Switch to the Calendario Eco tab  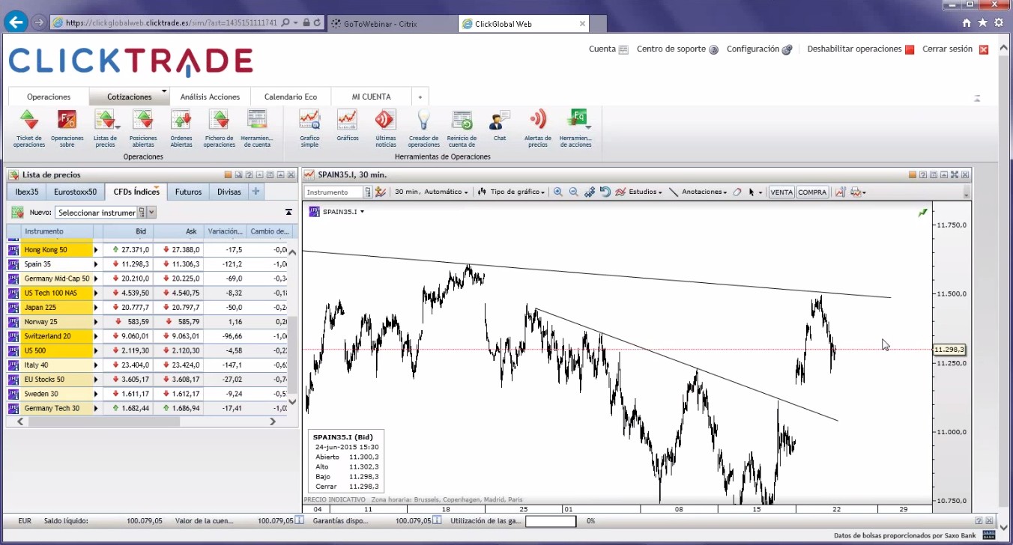[x=291, y=97]
